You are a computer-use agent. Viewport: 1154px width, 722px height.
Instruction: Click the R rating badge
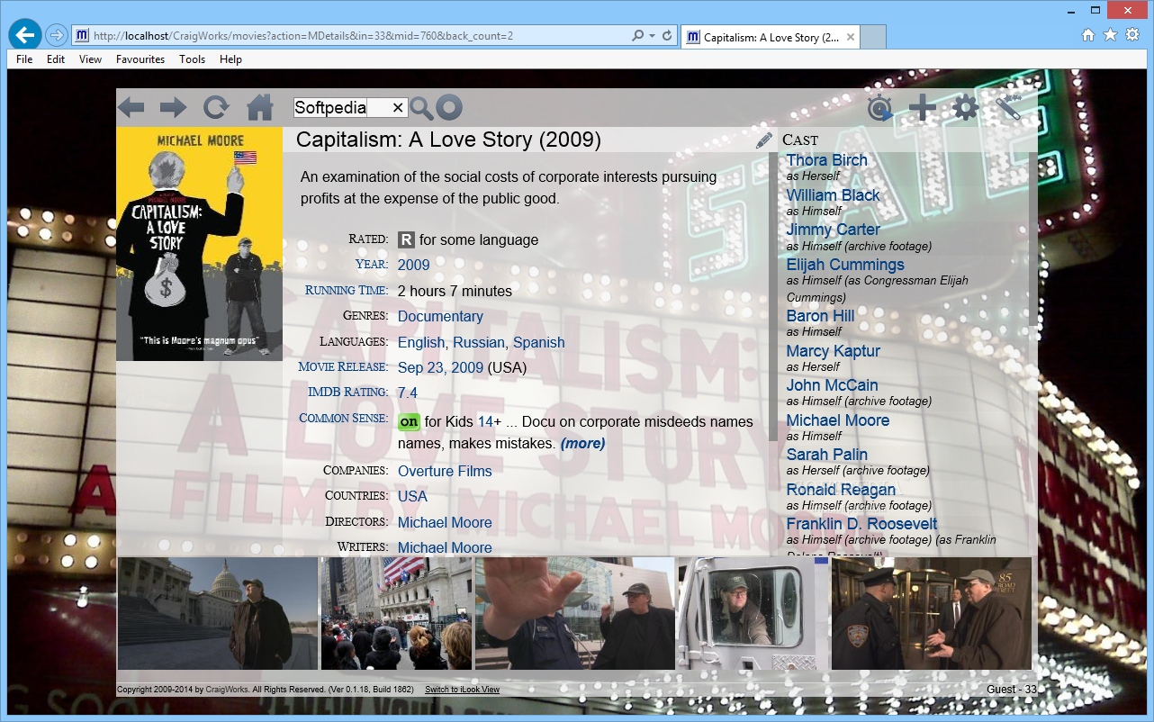pos(406,239)
